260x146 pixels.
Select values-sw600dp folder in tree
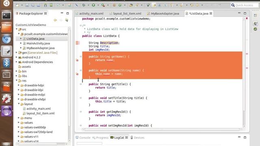(x=35, y=127)
